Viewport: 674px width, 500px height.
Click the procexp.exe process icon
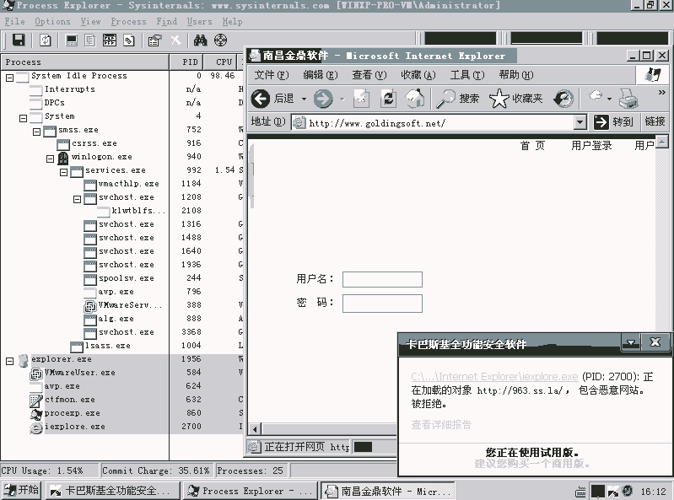36,414
